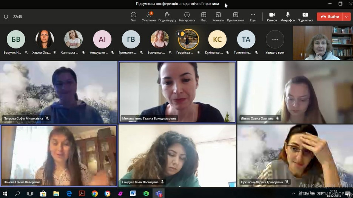Open breakout rooms (Комнаты)
The height and width of the screenshot is (198, 353).
point(218,17)
